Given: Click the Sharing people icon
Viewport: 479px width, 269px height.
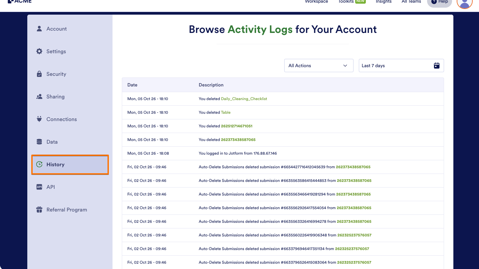Looking at the screenshot, I should [39, 96].
